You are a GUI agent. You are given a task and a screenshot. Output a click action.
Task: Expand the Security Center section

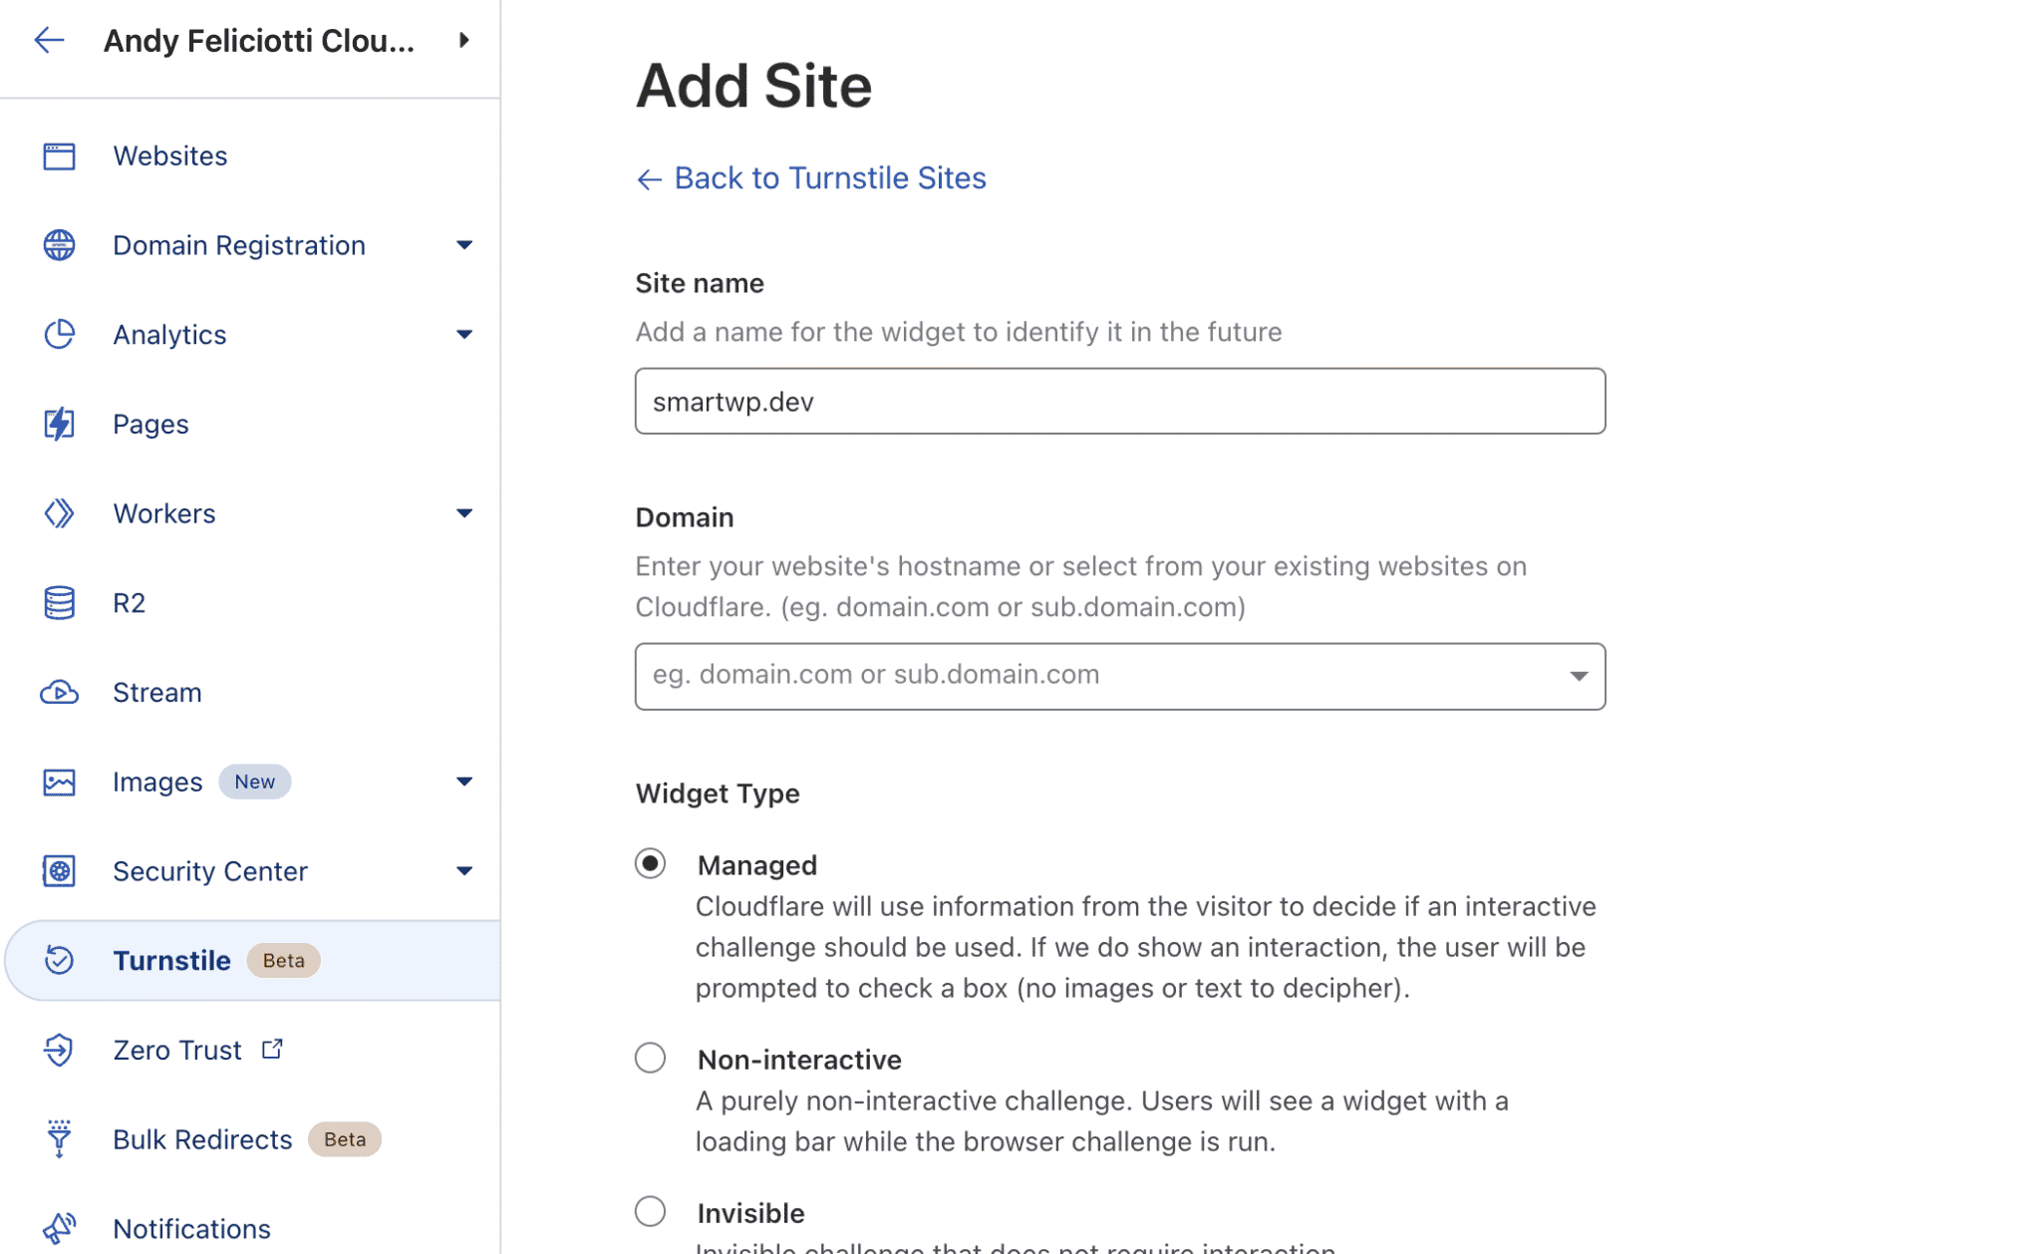point(464,870)
